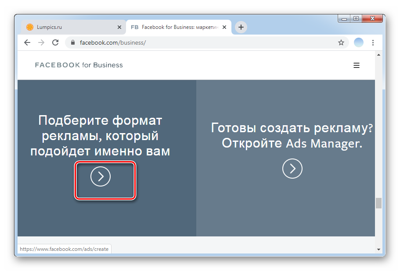400x271 pixels.
Task: Close the Lumpics.ru tab
Action: tap(119, 27)
